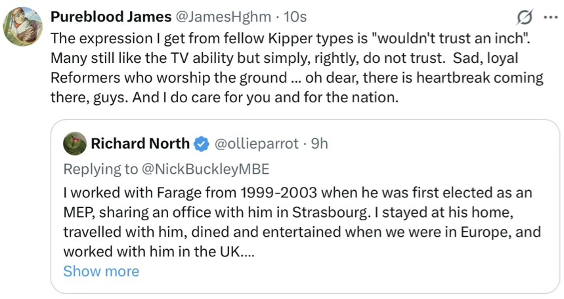Click Richard North's small parrot avatar
The image size is (564, 299).
[75, 144]
